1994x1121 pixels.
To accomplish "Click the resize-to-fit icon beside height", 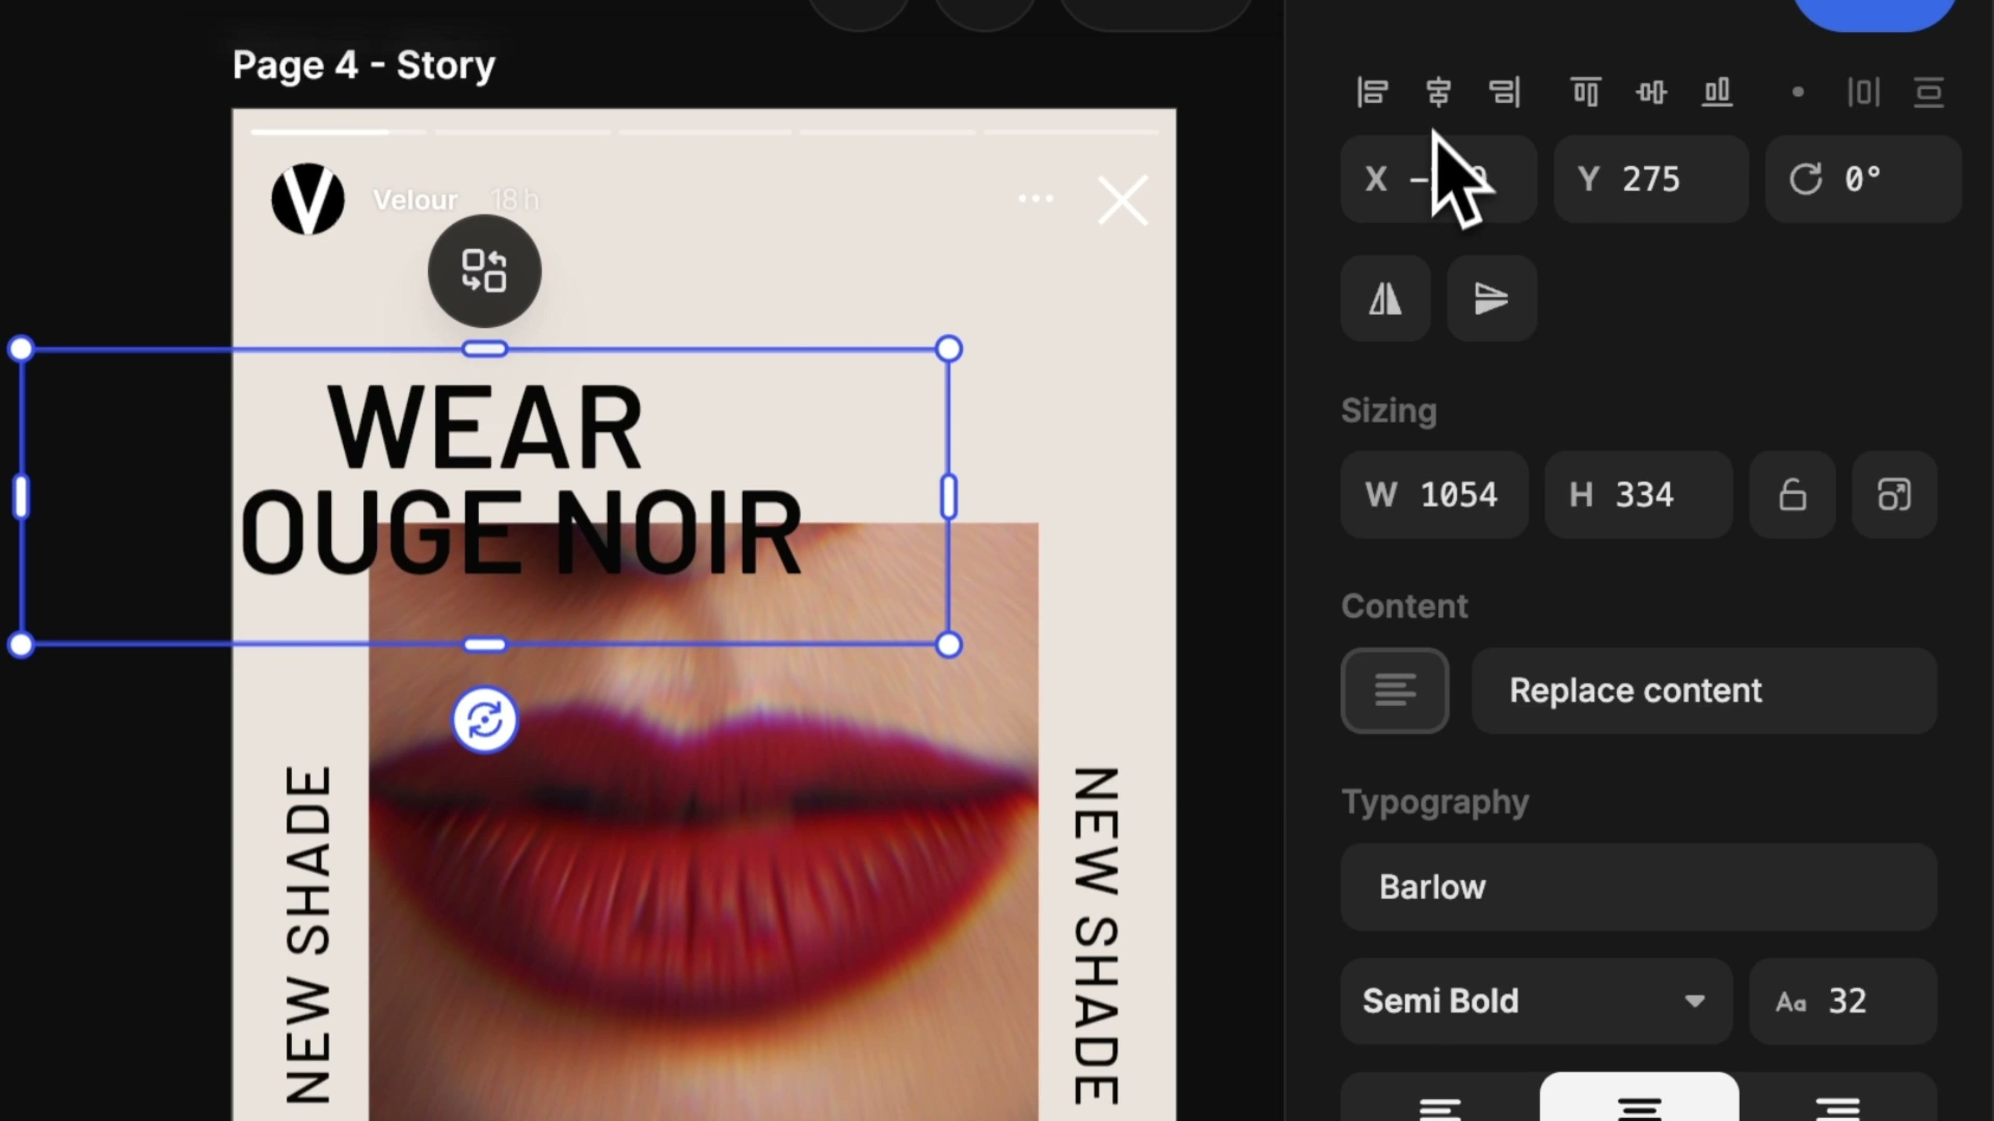I will click(x=1894, y=495).
